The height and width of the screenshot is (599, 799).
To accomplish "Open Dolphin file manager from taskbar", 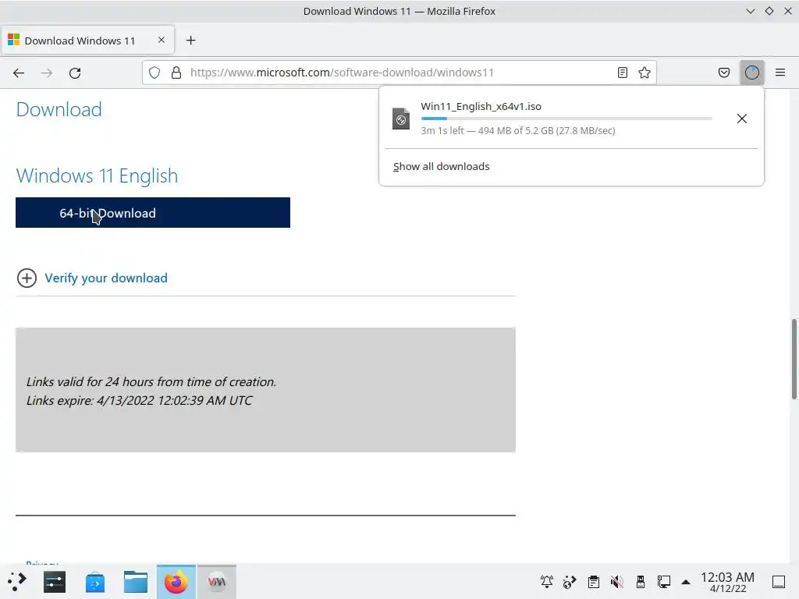I will (136, 582).
